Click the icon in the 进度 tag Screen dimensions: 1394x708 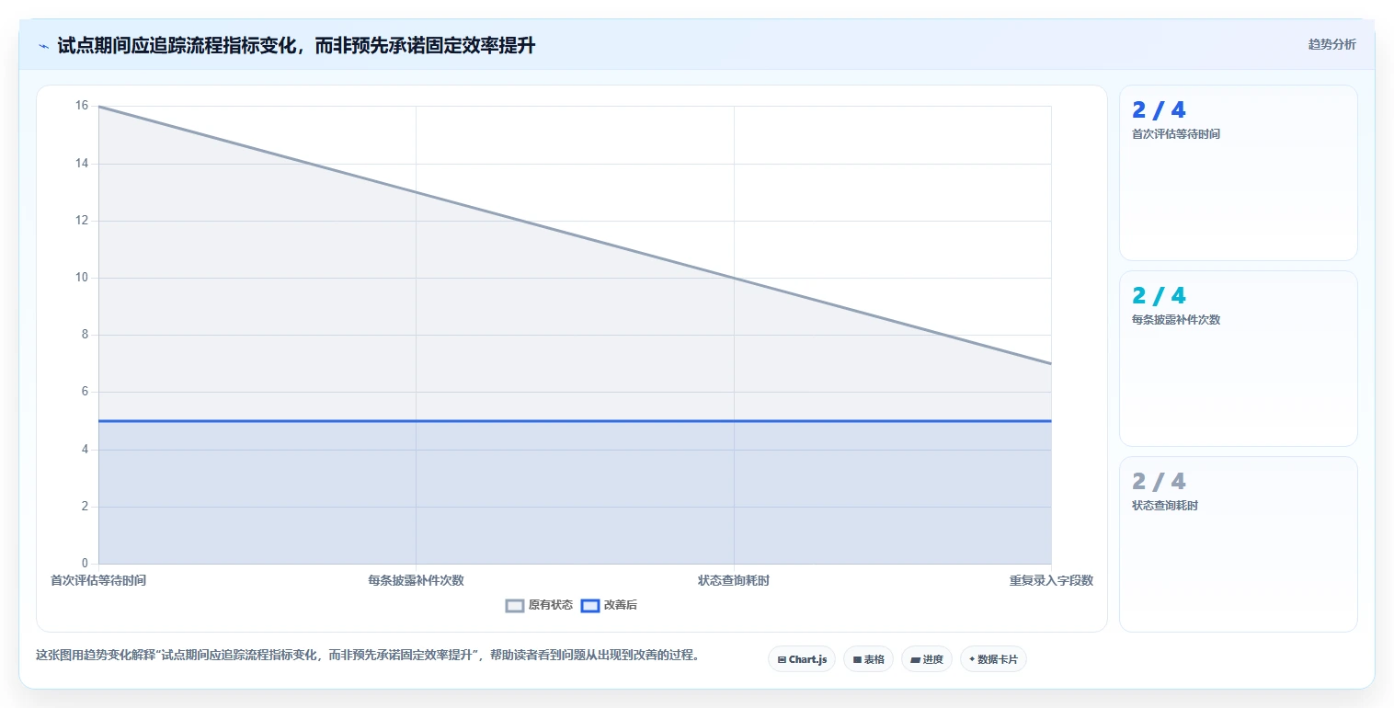pos(916,659)
